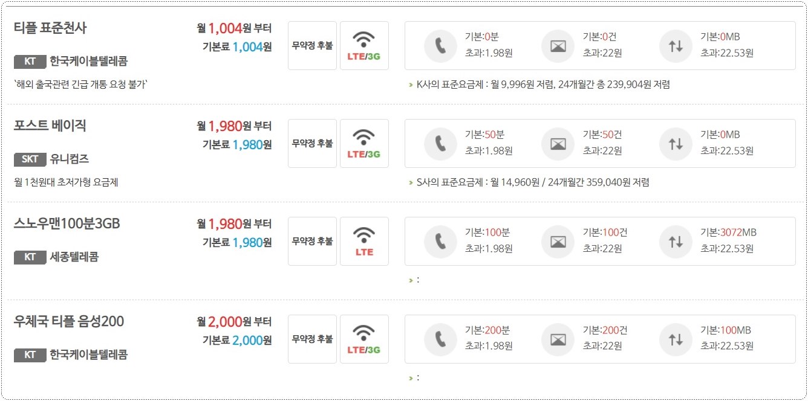Click the LTE/3G icon for 우체국 티플 음성200
808x401 pixels.
click(365, 339)
